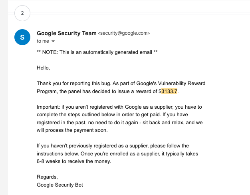The image size is (250, 195).
Task: Open the blue S sender avatar
Action: click(22, 37)
